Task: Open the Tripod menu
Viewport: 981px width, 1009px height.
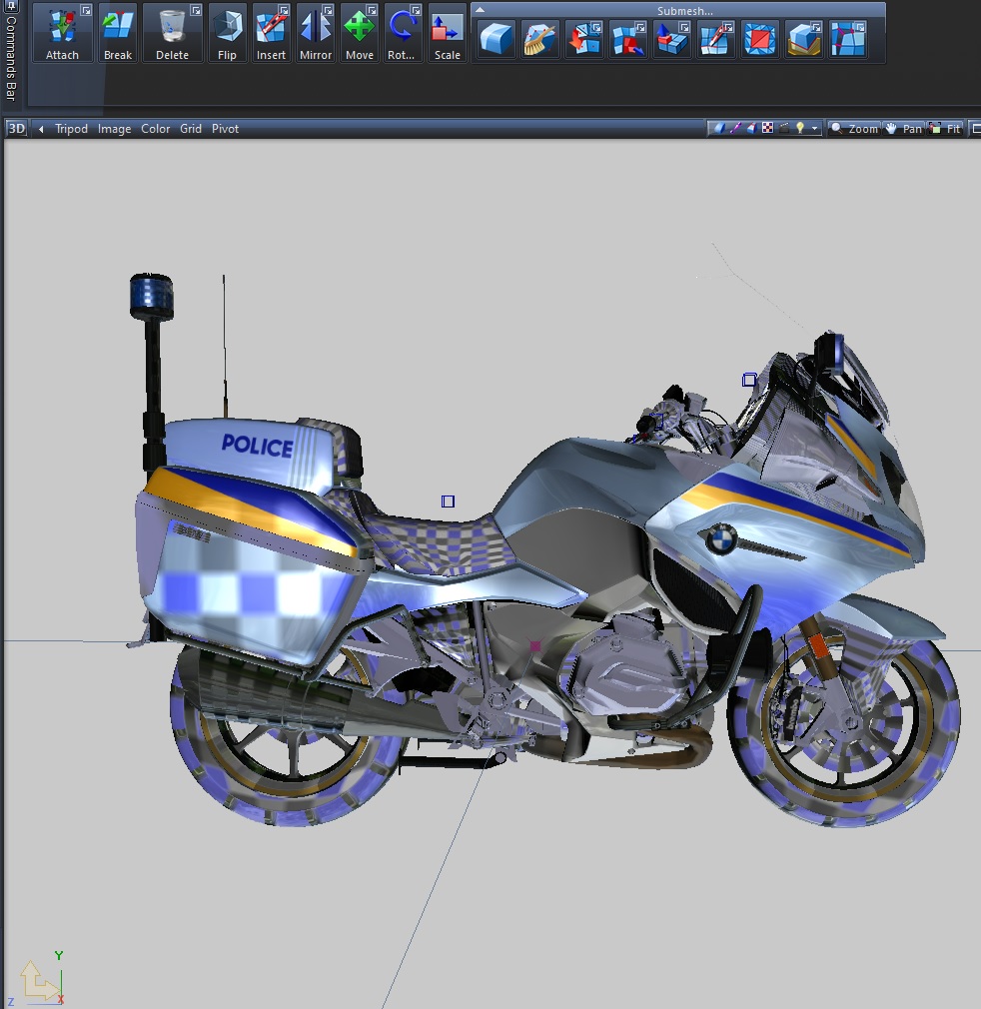Action: tap(71, 129)
